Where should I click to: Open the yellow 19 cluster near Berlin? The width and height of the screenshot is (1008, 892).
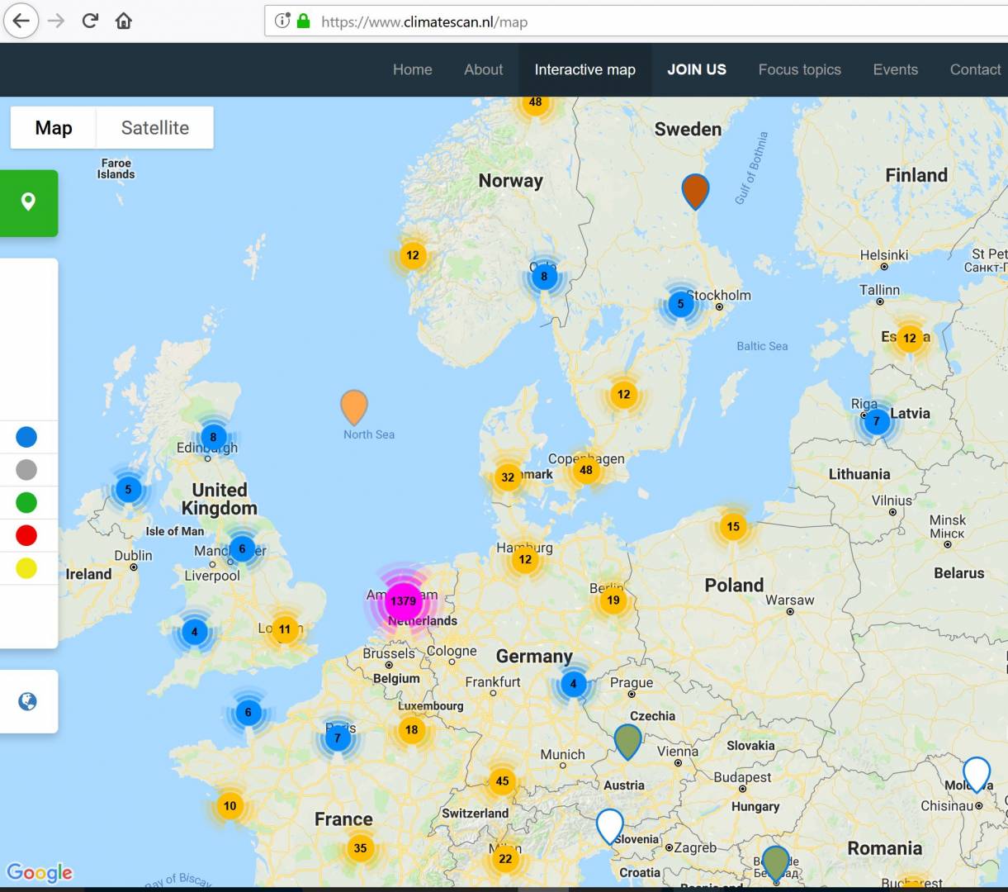(613, 600)
